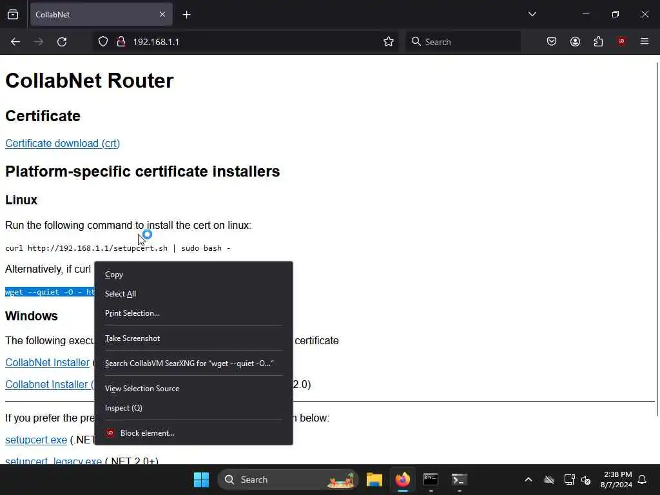Click the highlighted wget --quiet command

(x=50, y=292)
